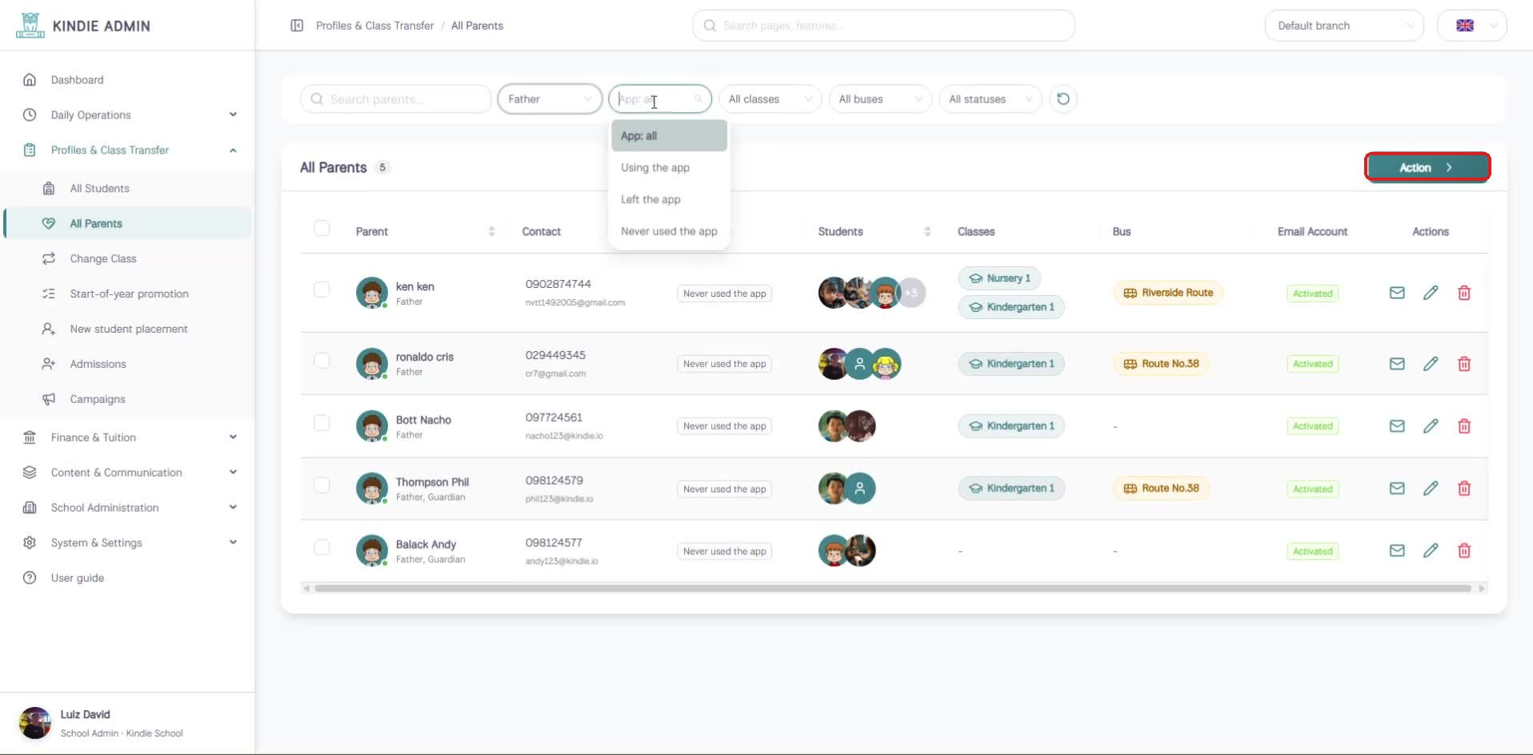This screenshot has width=1533, height=755.
Task: Delete ken ken with the trash icon
Action: [x=1464, y=293]
